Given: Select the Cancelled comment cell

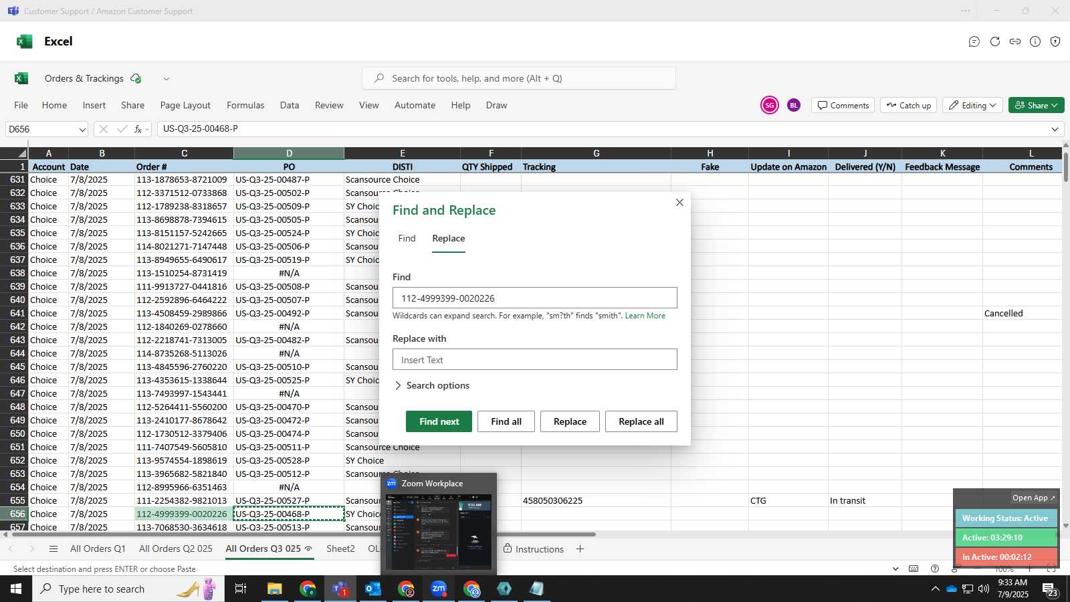Looking at the screenshot, I should click(1023, 313).
